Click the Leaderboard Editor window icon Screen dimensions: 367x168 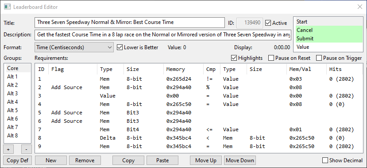7,7
